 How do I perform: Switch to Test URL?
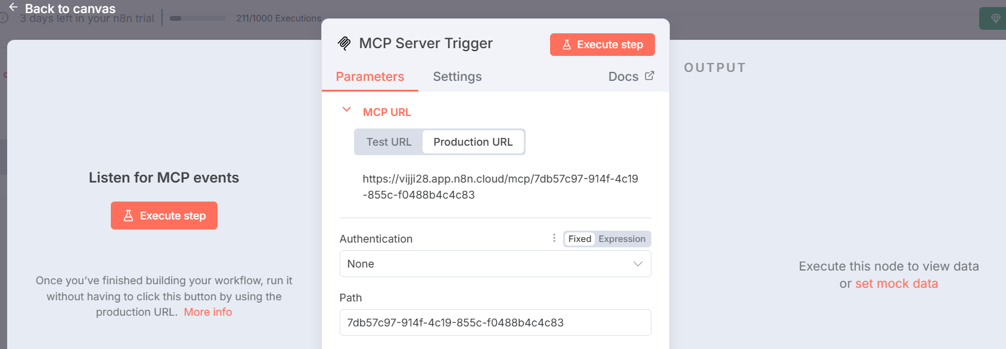[389, 142]
